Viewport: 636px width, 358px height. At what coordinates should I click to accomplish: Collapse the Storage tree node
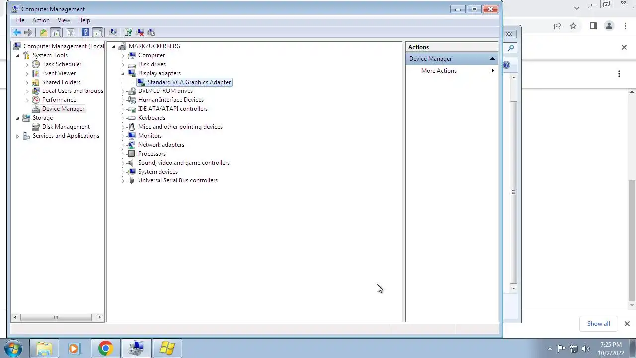pos(18,118)
